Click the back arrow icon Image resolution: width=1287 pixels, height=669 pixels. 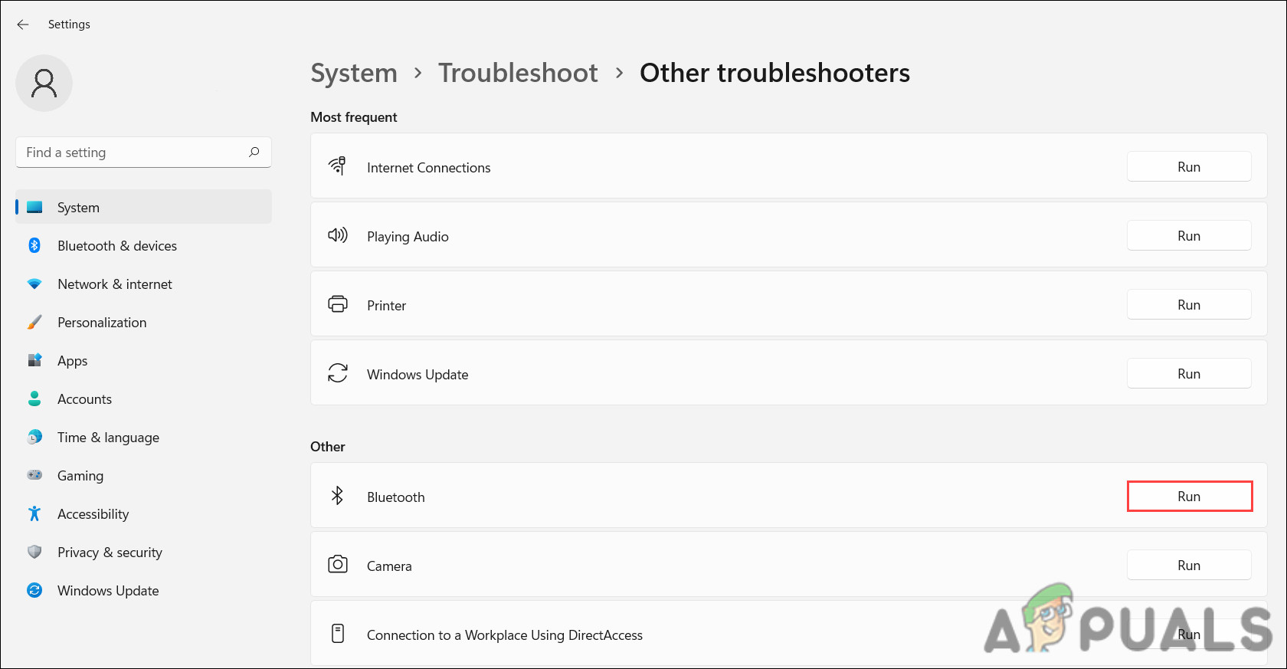point(23,25)
